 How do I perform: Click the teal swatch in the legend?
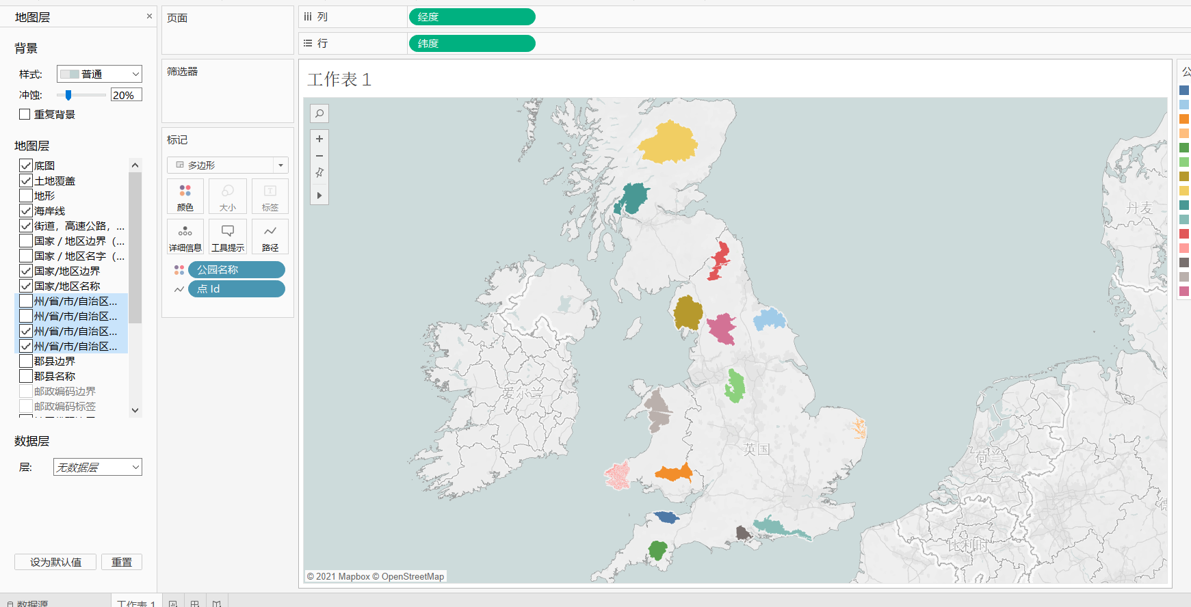pyautogui.click(x=1184, y=205)
